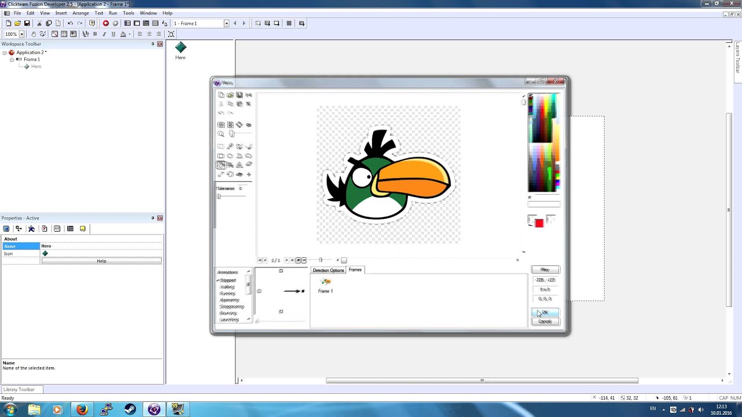Viewport: 742px width, 417px height.
Task: Select the Brush tool in the picture editor
Action: click(239, 147)
